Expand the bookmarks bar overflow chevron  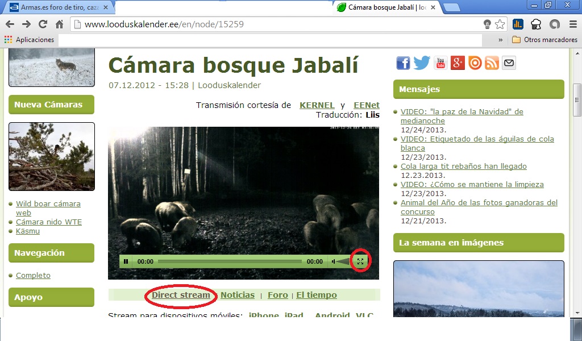pyautogui.click(x=501, y=40)
